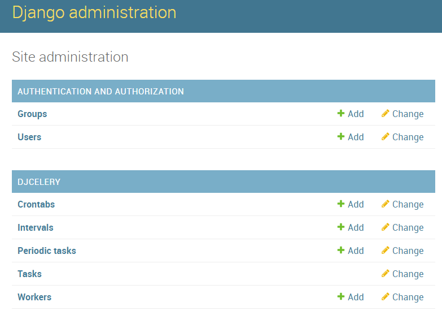Click the green plus icon for Workers
Viewport: 442px width, 315px height.
(x=341, y=297)
